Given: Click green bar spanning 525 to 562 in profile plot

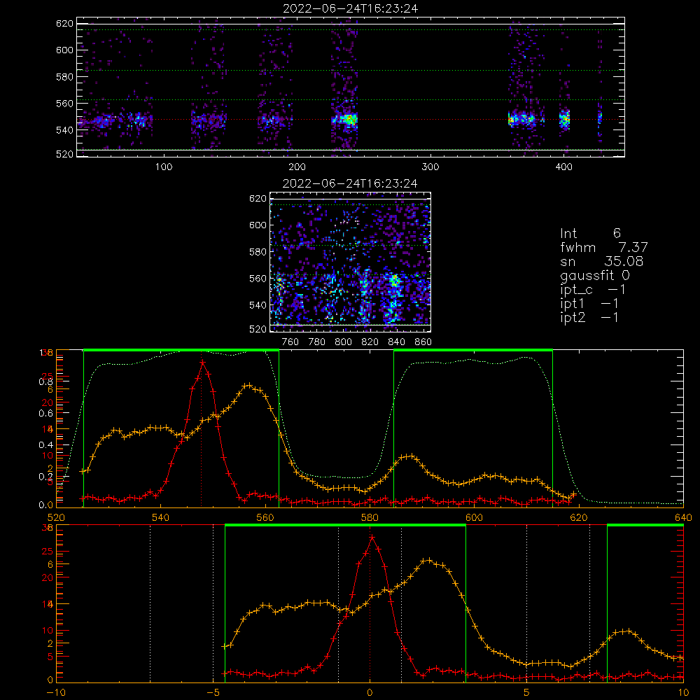Looking at the screenshot, I should 181,351.
